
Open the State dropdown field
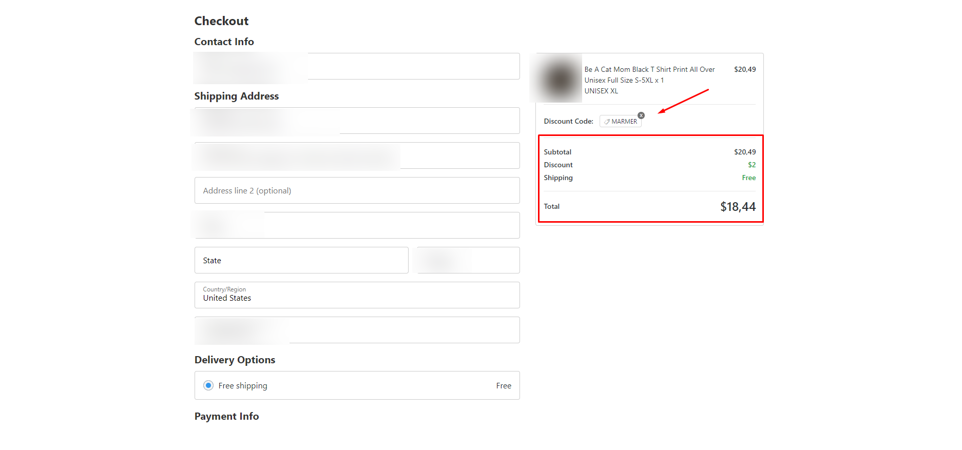tap(301, 260)
